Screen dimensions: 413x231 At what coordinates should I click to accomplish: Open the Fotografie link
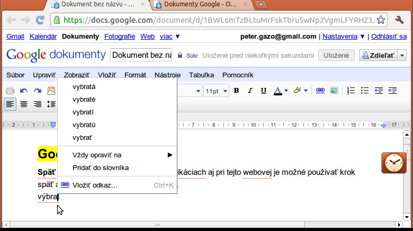point(120,37)
